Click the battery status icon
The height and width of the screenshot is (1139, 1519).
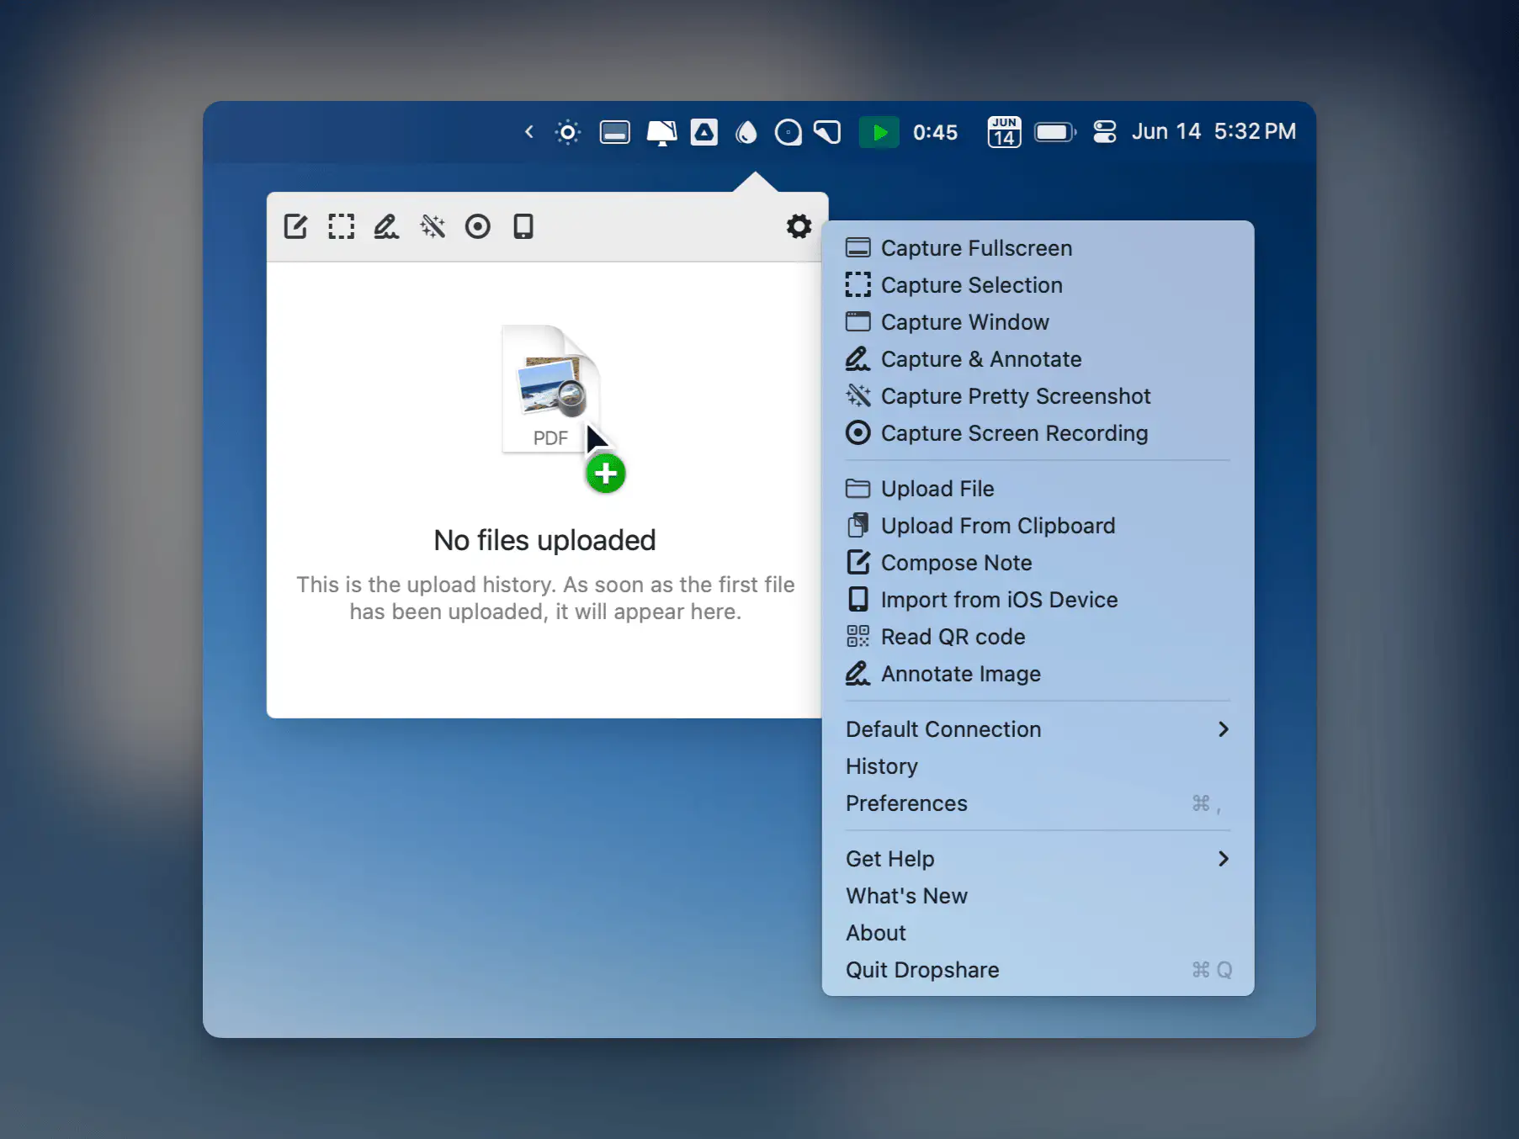pos(1055,132)
